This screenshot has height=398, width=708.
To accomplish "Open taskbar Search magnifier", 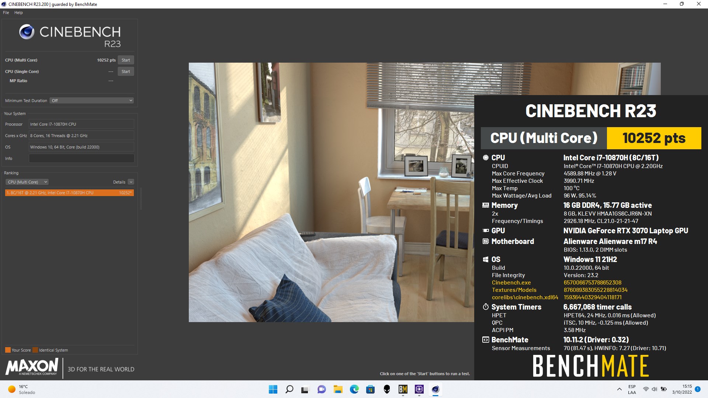I will click(x=289, y=389).
